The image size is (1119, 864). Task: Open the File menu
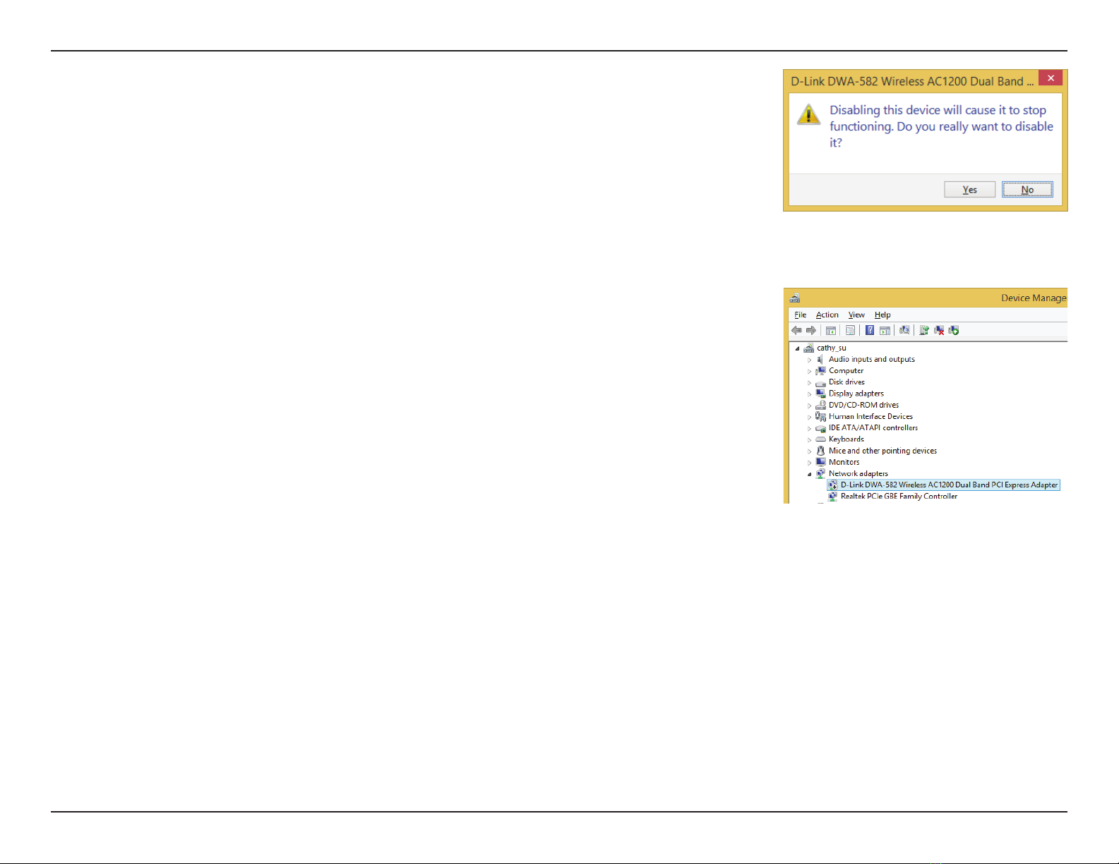(x=800, y=315)
